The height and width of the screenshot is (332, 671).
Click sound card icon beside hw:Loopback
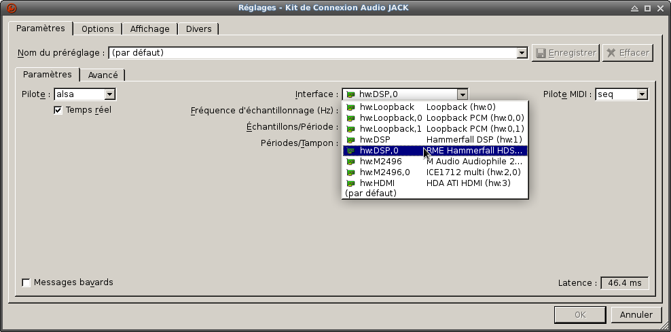tap(351, 107)
